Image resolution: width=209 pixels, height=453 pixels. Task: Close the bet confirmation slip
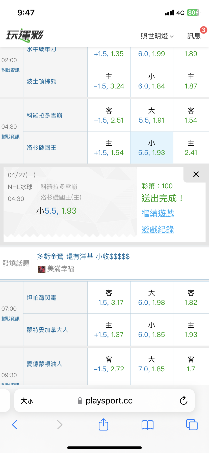coord(196,174)
